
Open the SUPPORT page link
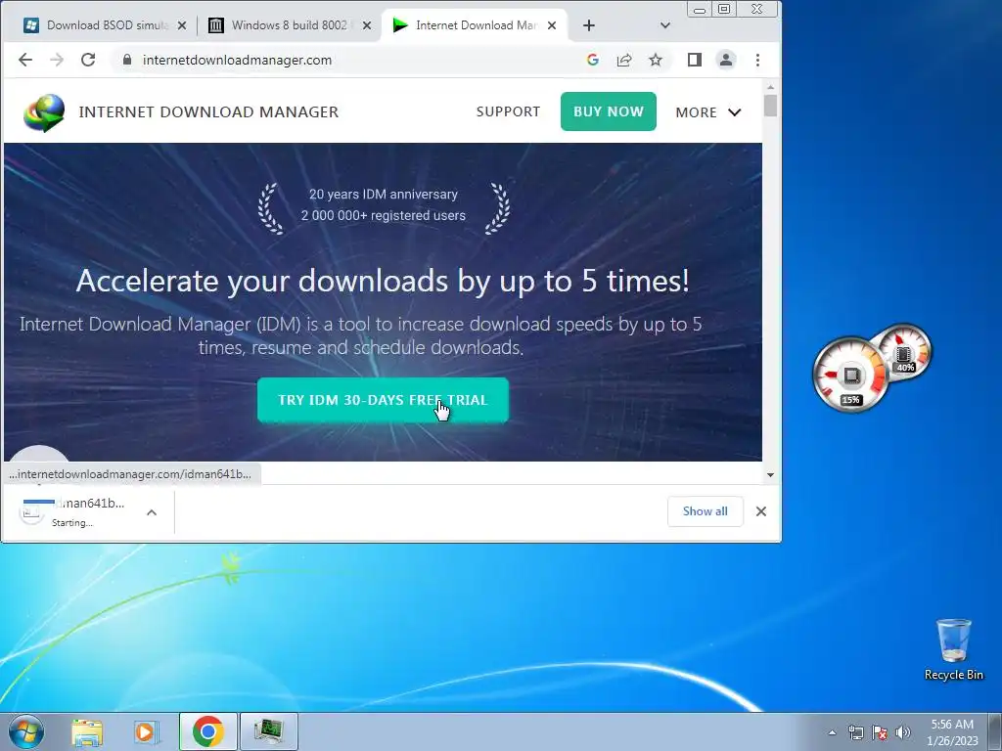(x=508, y=111)
